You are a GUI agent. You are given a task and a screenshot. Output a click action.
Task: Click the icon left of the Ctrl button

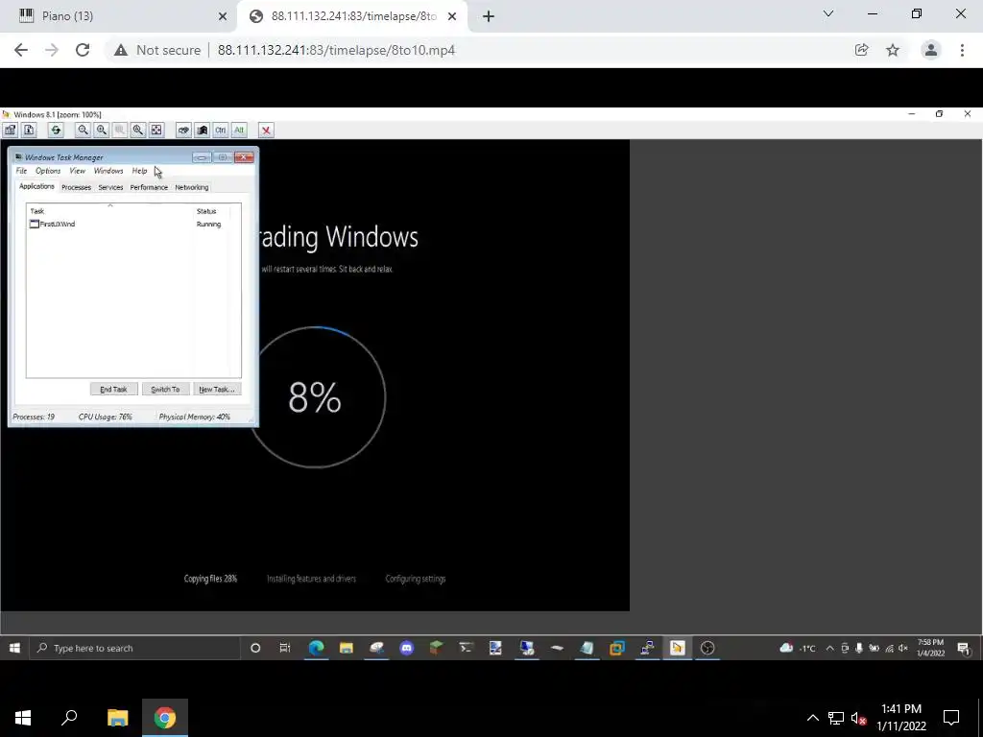point(202,130)
